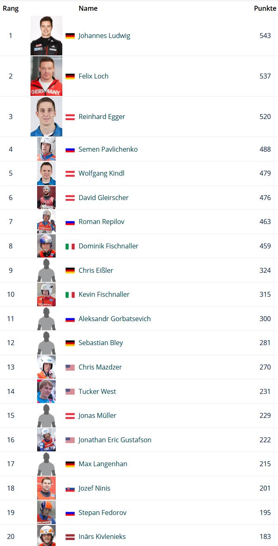Viewport: 278px width, 546px height.
Task: Open Felix Loch's athlete photo
Action: click(x=46, y=76)
